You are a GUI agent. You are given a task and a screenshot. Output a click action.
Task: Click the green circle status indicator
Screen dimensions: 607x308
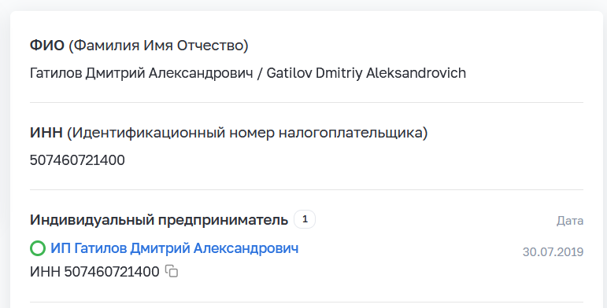(x=38, y=248)
